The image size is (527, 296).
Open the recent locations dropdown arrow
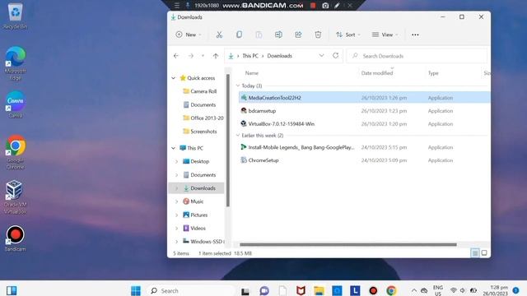tap(203, 56)
